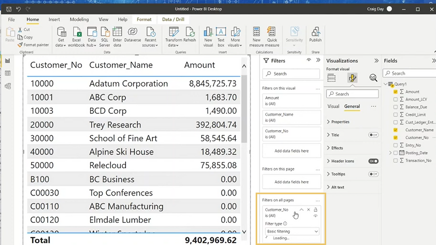This screenshot has width=436, height=245.
Task: Check the Credit_Limit field
Action: [396, 114]
